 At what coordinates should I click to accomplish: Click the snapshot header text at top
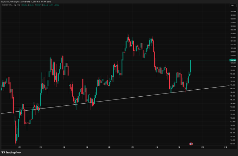coord(26,2)
